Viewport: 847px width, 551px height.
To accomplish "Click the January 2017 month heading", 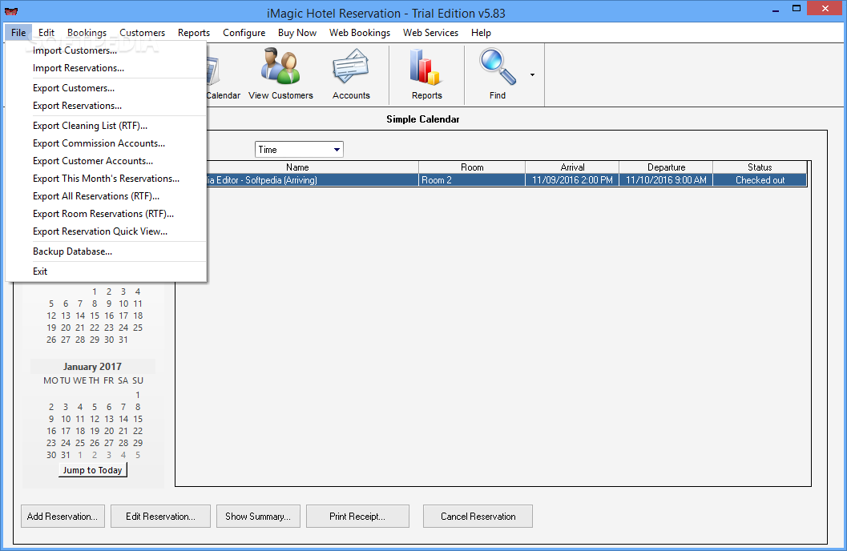I will [92, 367].
